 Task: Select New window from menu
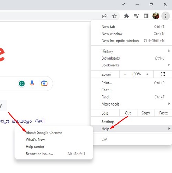(x=131, y=34)
